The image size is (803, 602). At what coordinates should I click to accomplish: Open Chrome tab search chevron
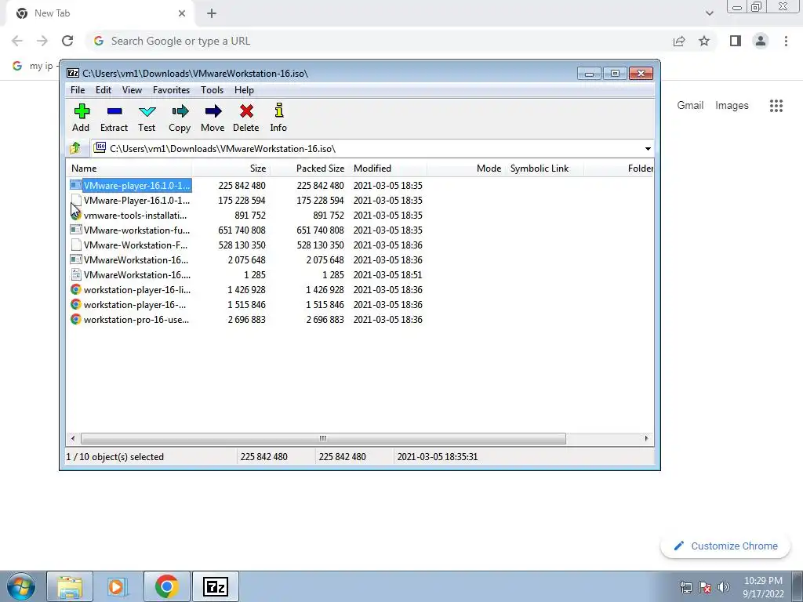tap(709, 13)
